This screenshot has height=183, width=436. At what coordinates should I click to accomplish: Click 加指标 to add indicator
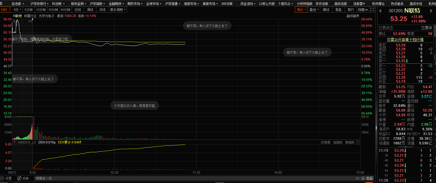click(x=338, y=142)
